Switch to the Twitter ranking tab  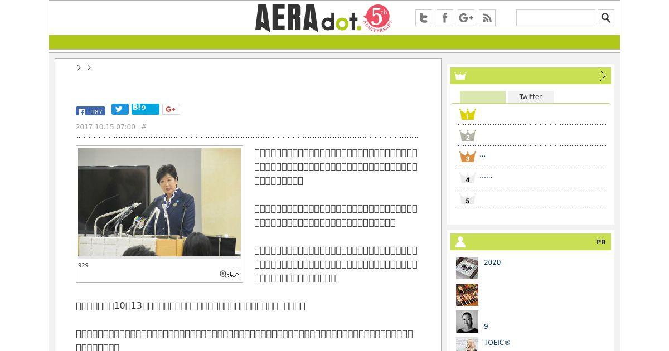pyautogui.click(x=531, y=97)
